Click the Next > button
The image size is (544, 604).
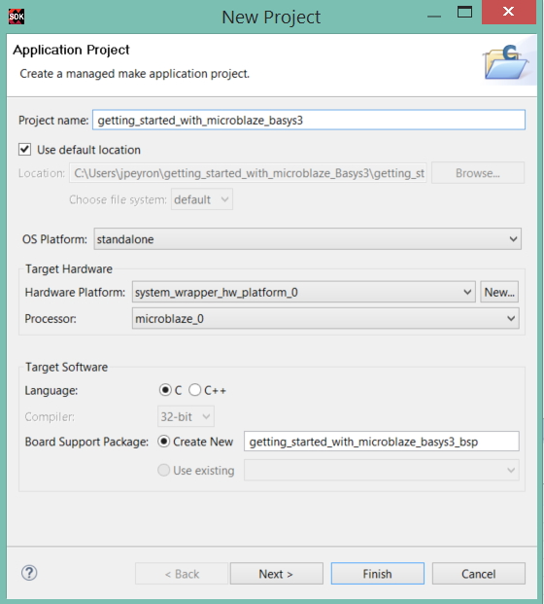click(x=277, y=574)
